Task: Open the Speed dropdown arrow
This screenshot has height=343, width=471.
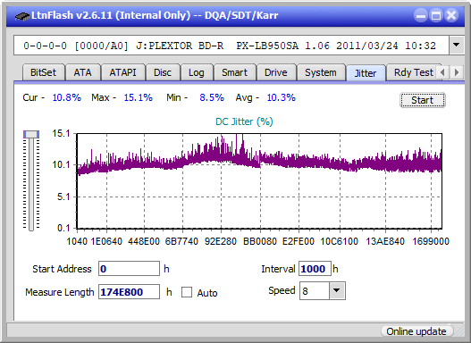Action: pos(337,290)
